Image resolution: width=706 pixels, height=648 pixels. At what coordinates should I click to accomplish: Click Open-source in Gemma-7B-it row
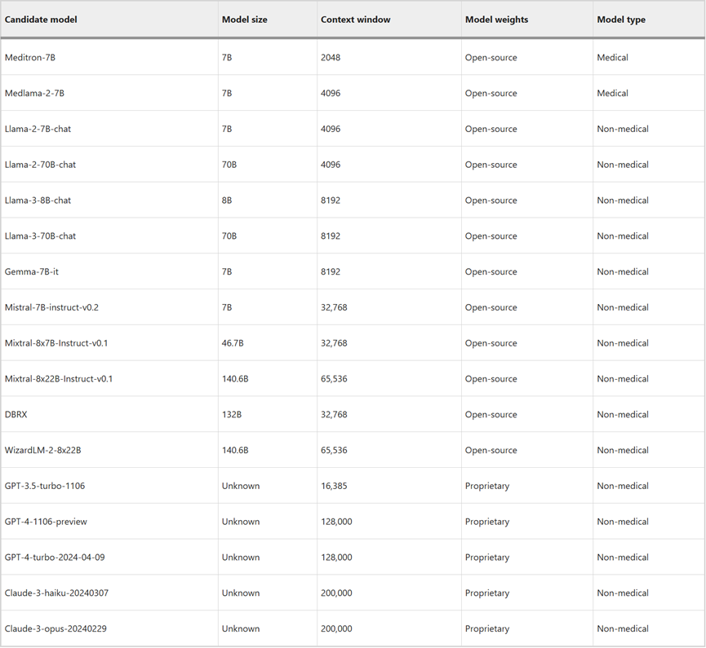(x=491, y=271)
